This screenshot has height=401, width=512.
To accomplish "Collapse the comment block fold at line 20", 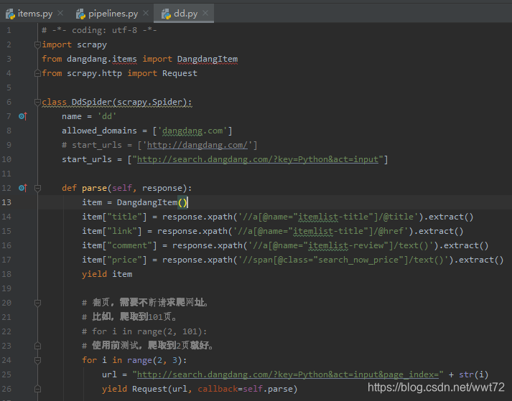I will [x=37, y=303].
